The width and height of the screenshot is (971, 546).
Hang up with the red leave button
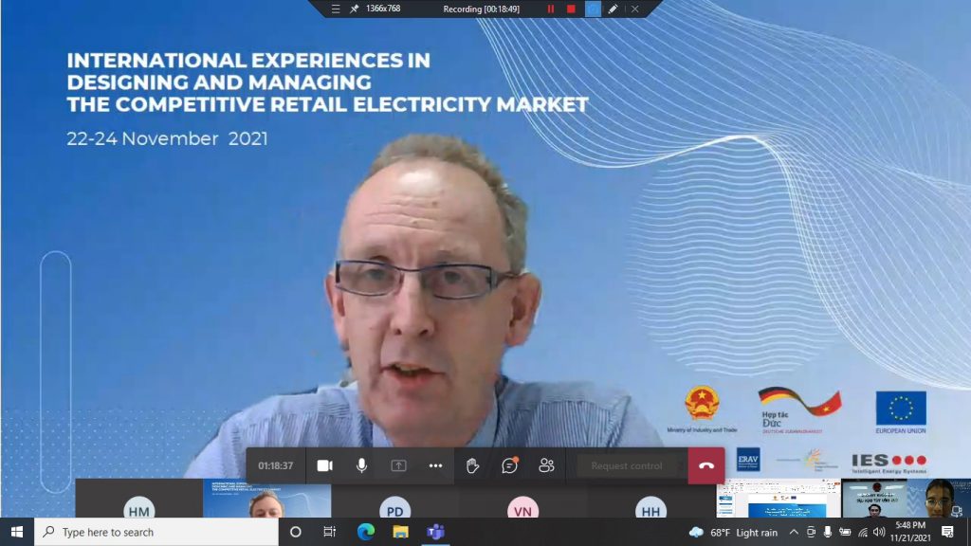pyautogui.click(x=705, y=465)
